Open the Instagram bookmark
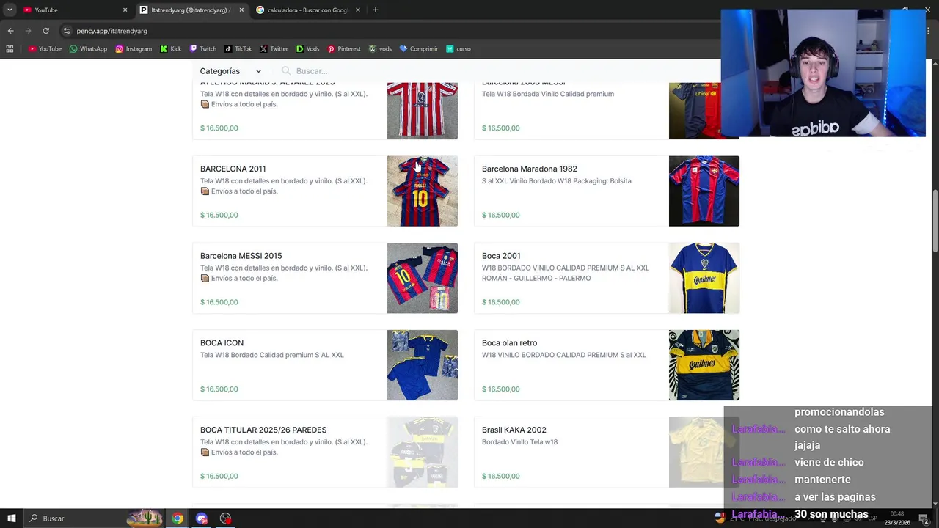Viewport: 939px width, 528px height. pyautogui.click(x=134, y=49)
